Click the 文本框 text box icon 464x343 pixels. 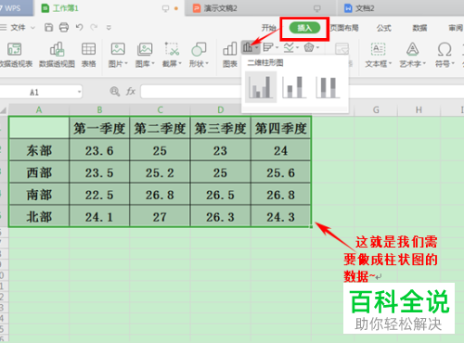378,49
